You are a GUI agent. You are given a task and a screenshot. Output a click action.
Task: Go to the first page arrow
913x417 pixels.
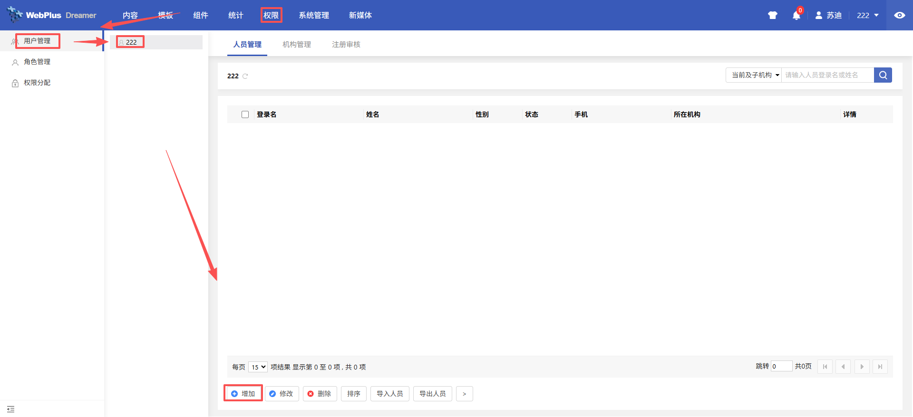pyautogui.click(x=825, y=367)
